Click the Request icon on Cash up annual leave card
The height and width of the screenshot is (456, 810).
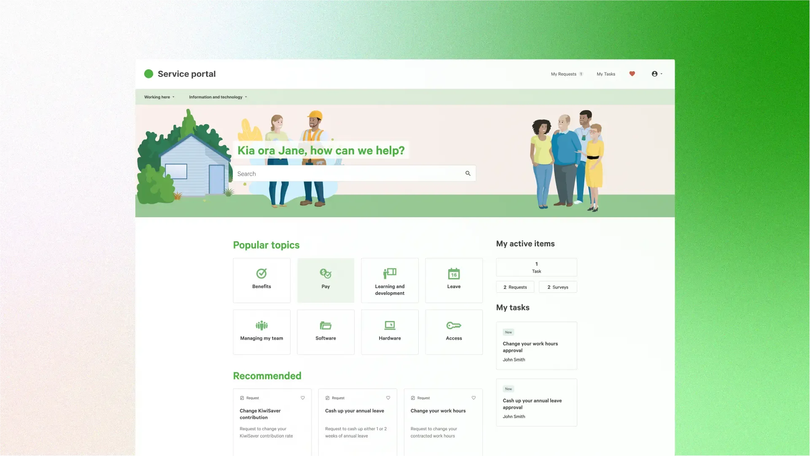(327, 398)
